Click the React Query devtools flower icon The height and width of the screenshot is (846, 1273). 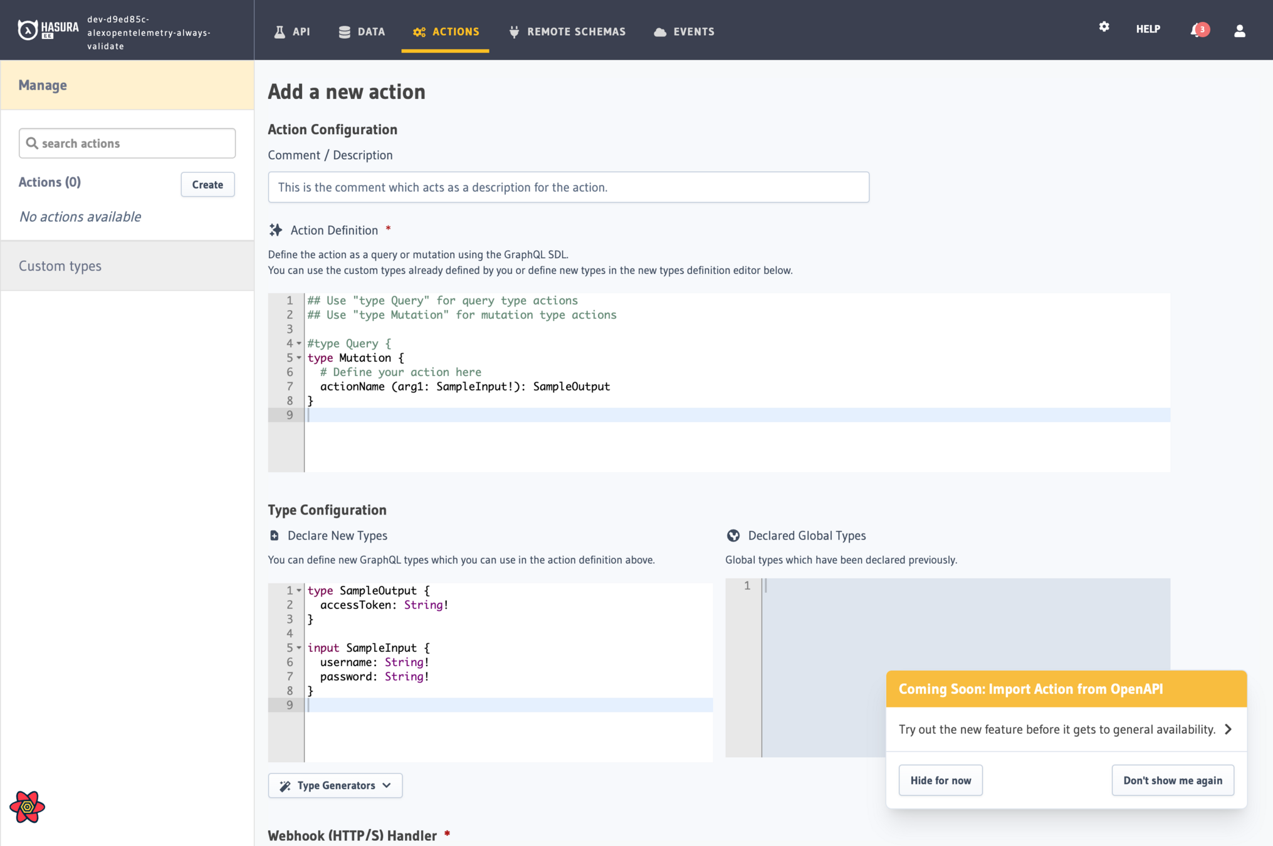27,807
